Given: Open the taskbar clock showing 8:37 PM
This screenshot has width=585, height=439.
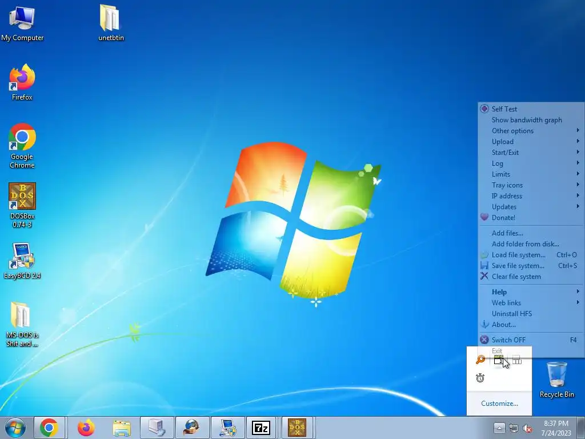Looking at the screenshot, I should coord(556,428).
